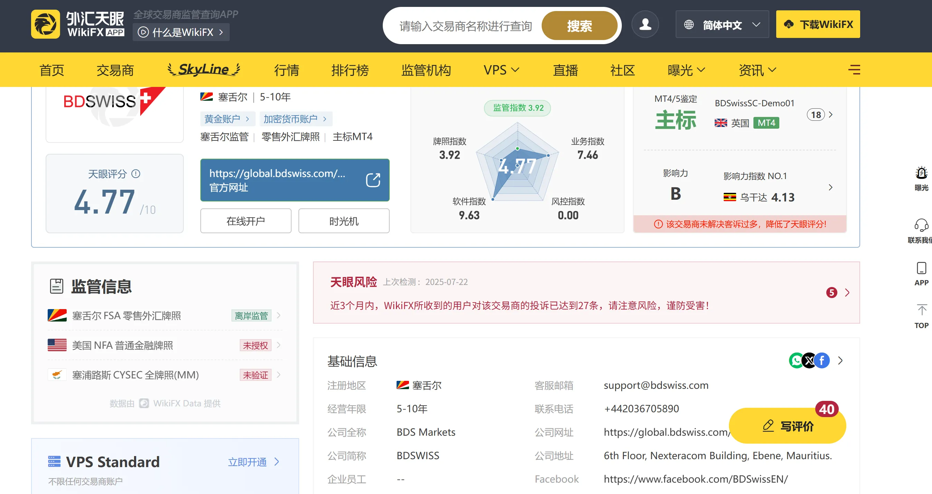Image resolution: width=932 pixels, height=494 pixels.
Task: Expand the MT4/5 server list chevron
Action: pos(831,115)
